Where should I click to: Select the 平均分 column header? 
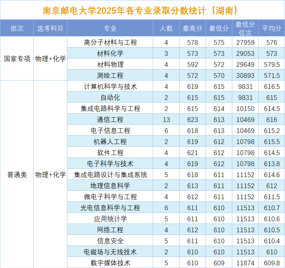pyautogui.click(x=272, y=28)
